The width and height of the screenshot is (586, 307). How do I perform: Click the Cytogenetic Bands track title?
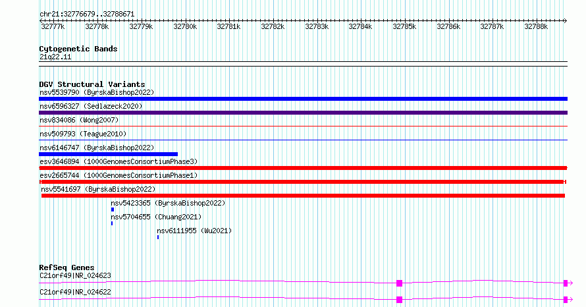pos(78,49)
